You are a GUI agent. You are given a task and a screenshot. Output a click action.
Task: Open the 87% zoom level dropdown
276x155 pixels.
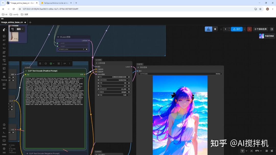(x=258, y=151)
